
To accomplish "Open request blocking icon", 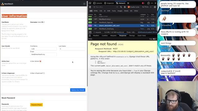I will tap(125, 7).
